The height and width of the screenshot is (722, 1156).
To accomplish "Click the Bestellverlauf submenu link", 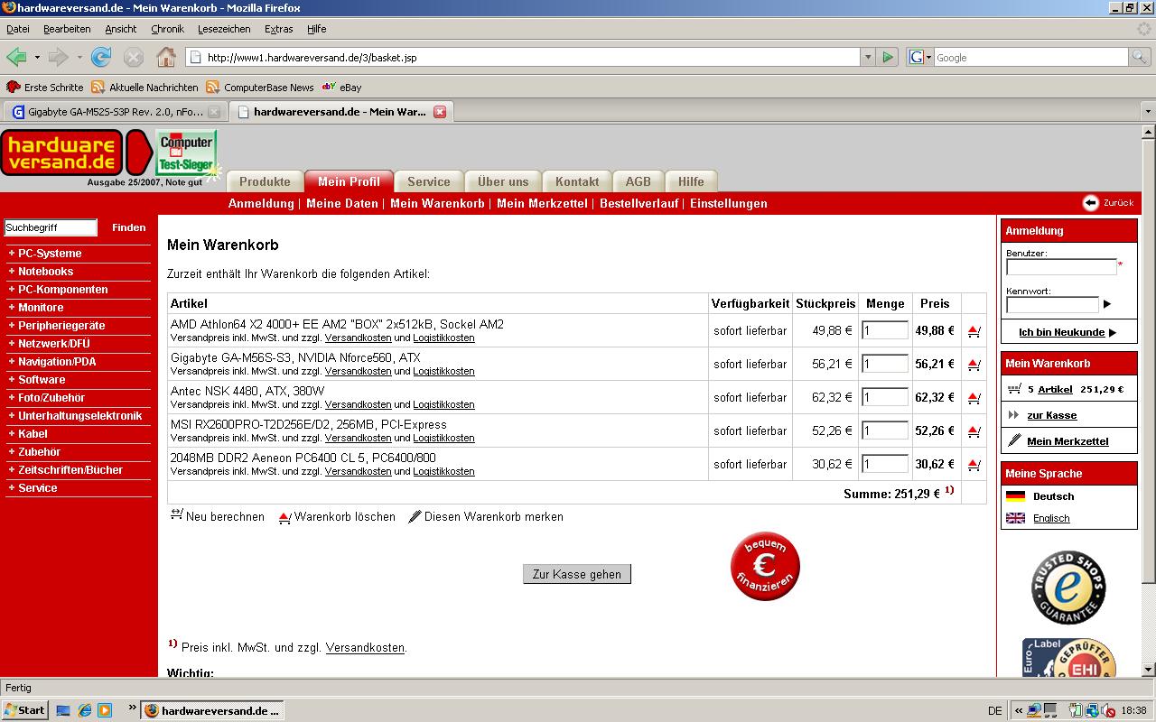I will (639, 203).
